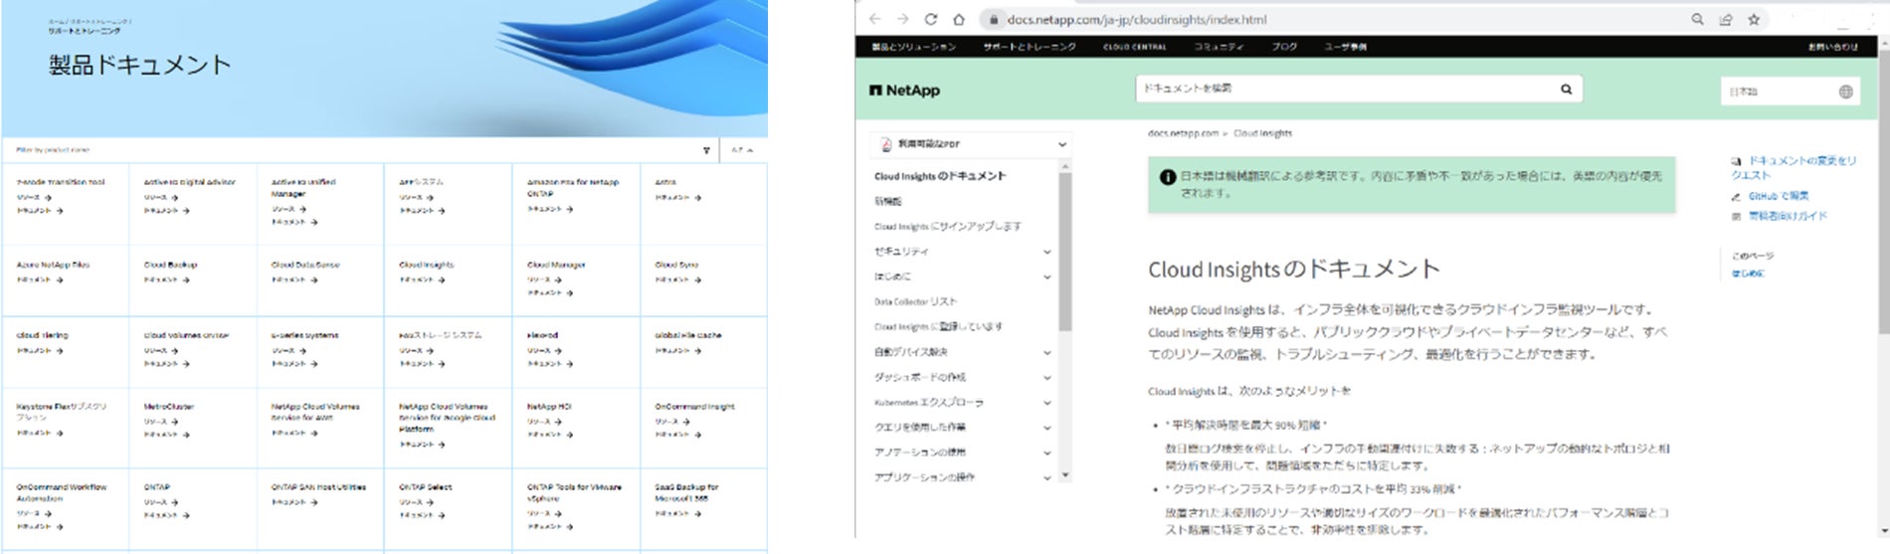This screenshot has height=554, width=1890.
Task: Click the document search magnifier button
Action: 1566,90
